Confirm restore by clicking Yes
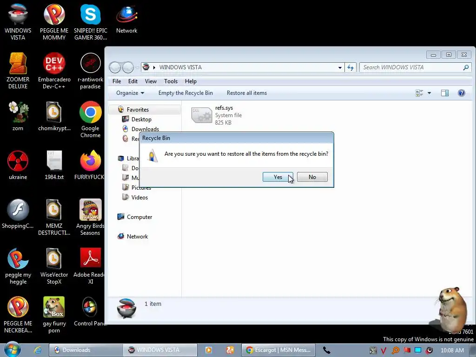This screenshot has height=357, width=476. 278,177
